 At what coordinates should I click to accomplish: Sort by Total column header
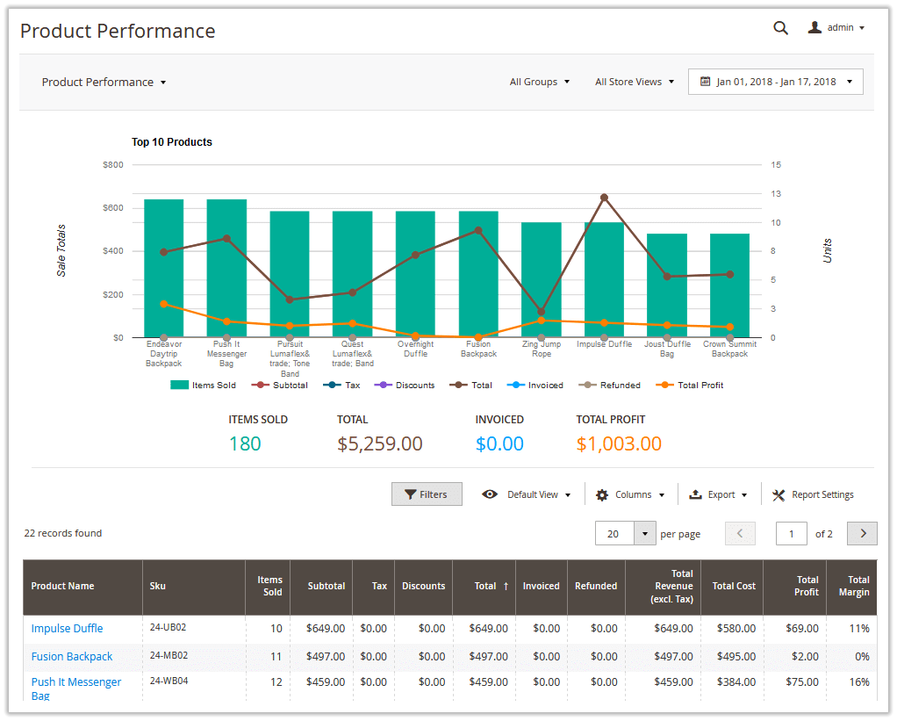(x=484, y=587)
